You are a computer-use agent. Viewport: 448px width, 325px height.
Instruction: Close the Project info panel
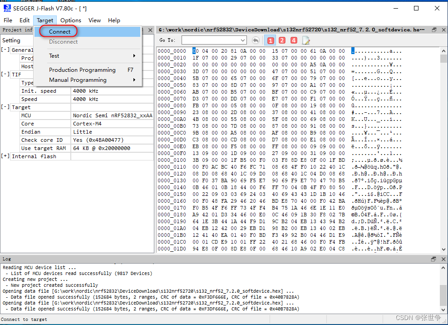[x=150, y=30]
